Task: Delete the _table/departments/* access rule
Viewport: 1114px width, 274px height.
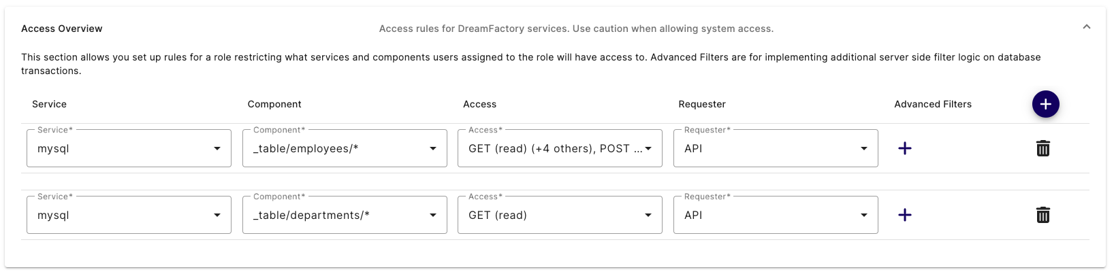Action: (x=1043, y=215)
